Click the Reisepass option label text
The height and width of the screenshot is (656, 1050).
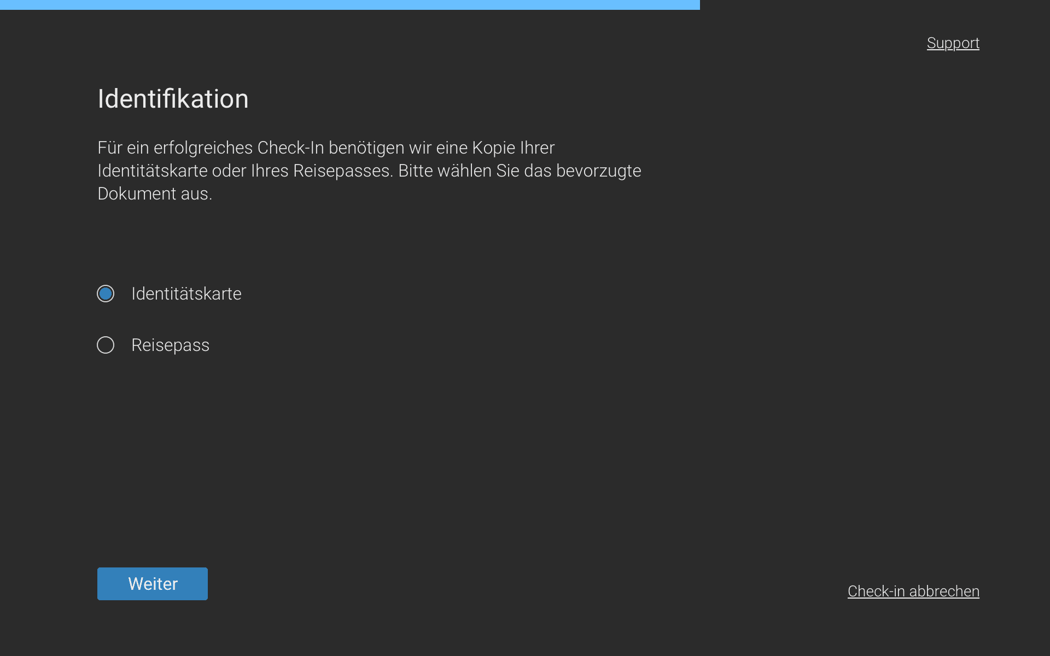[170, 345]
